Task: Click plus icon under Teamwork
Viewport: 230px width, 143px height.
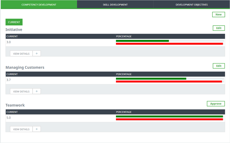Action: [x=37, y=129]
